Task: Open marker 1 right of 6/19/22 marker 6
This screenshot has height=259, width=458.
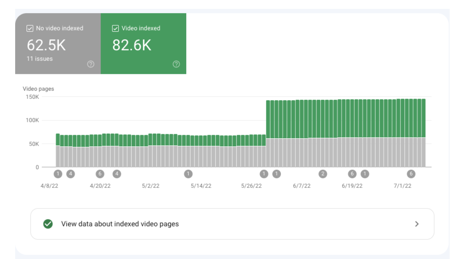Action: (365, 174)
